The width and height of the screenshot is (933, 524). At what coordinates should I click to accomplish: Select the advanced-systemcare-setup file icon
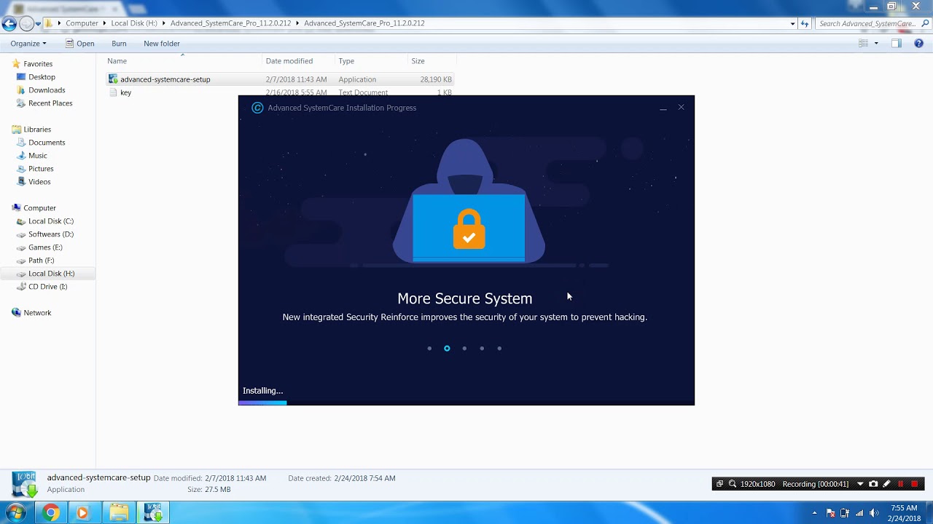(113, 79)
